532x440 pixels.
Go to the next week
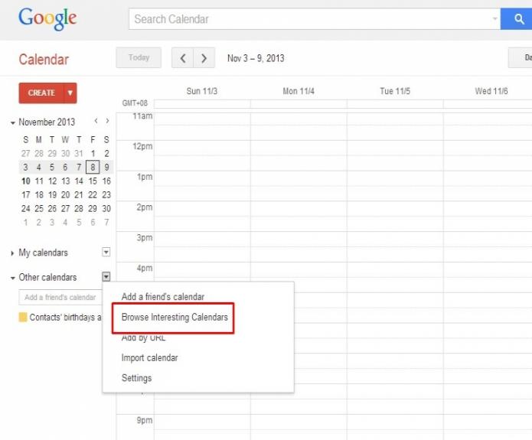[x=204, y=58]
